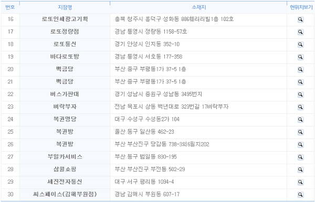Image resolution: width=315 pixels, height=202 pixels.
Task: Open magnifier icon for row number 20
Action: coord(300,69)
